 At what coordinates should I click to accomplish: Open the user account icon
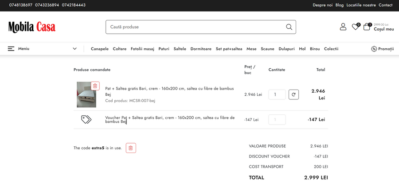pyautogui.click(x=343, y=27)
